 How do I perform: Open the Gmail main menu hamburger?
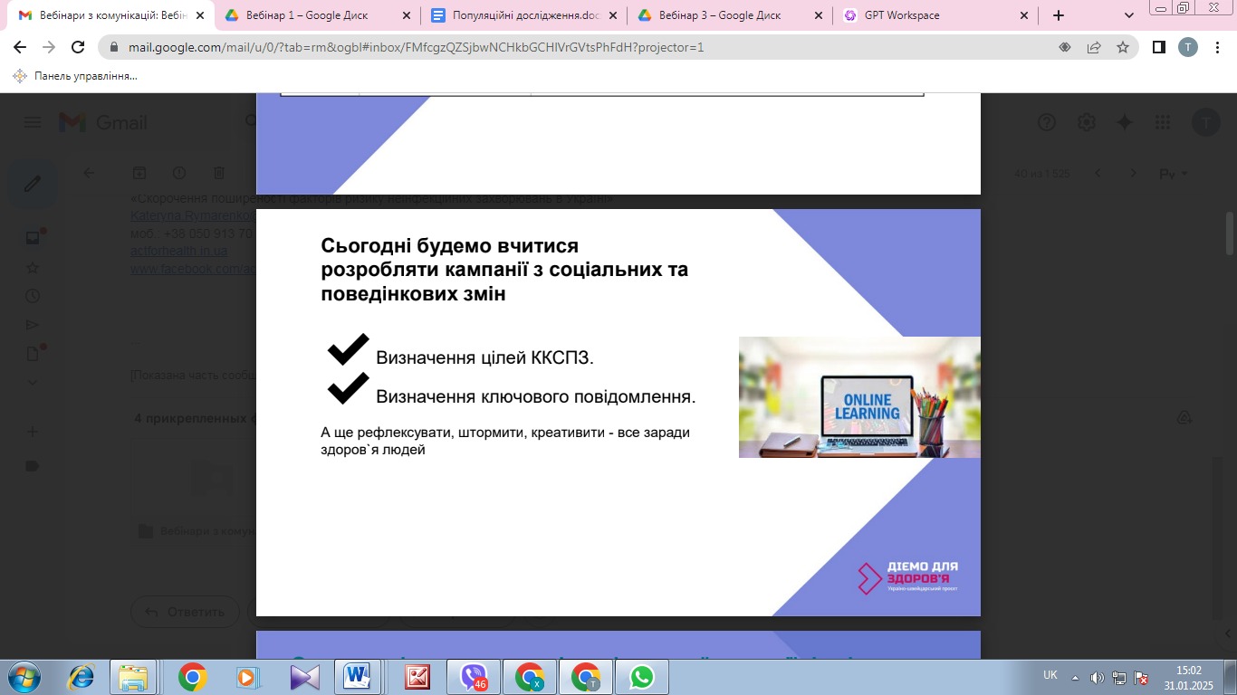[33, 123]
